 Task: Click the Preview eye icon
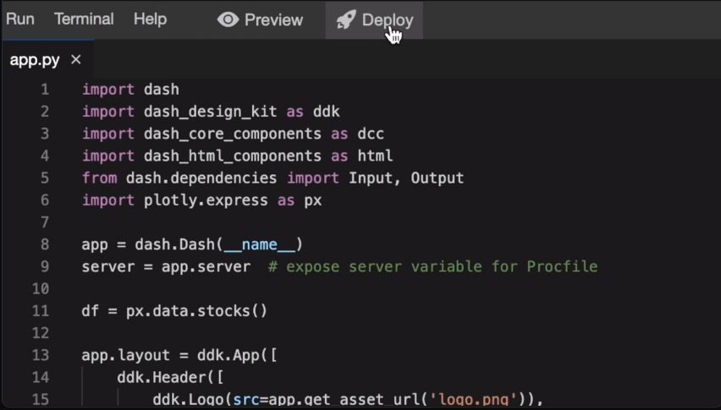pyautogui.click(x=228, y=19)
